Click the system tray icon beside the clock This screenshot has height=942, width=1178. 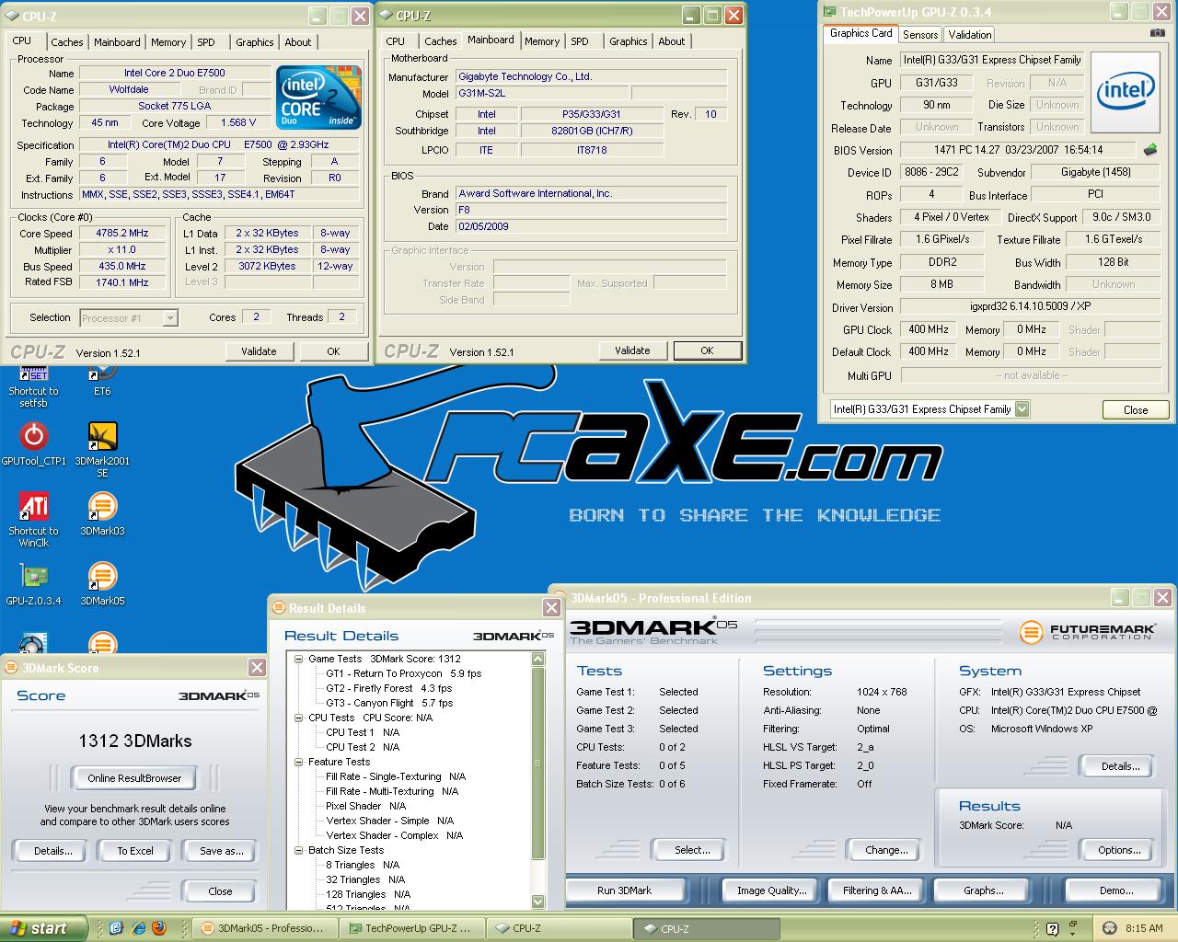[x=1109, y=928]
